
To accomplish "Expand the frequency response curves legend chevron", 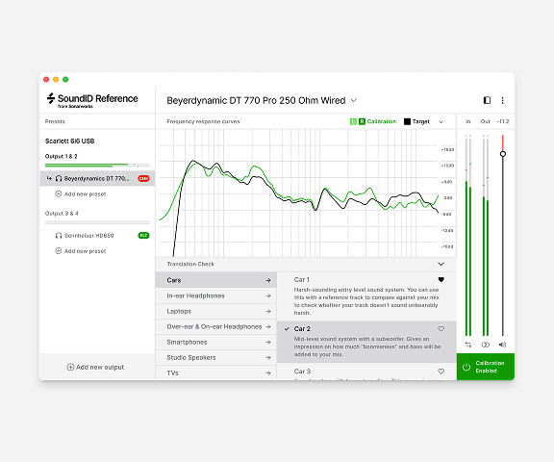I will click(441, 122).
